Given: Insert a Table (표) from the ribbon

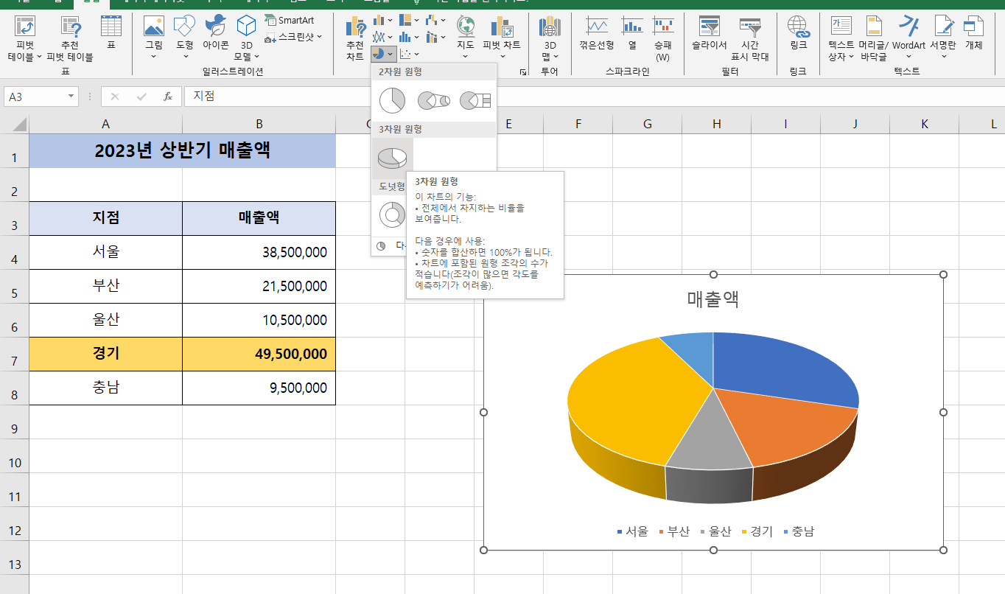Looking at the screenshot, I should point(111,32).
